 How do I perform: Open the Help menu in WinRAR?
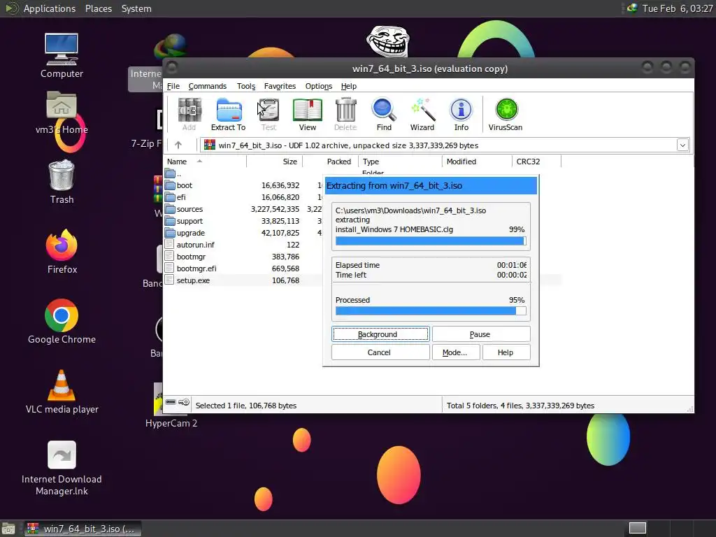(x=349, y=86)
